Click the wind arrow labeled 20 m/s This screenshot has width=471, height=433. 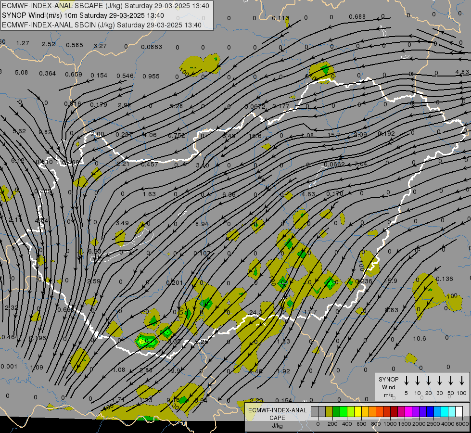tap(429, 381)
